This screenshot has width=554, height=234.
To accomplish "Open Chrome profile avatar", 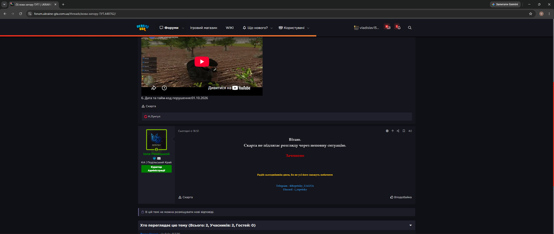I will coord(541,13).
